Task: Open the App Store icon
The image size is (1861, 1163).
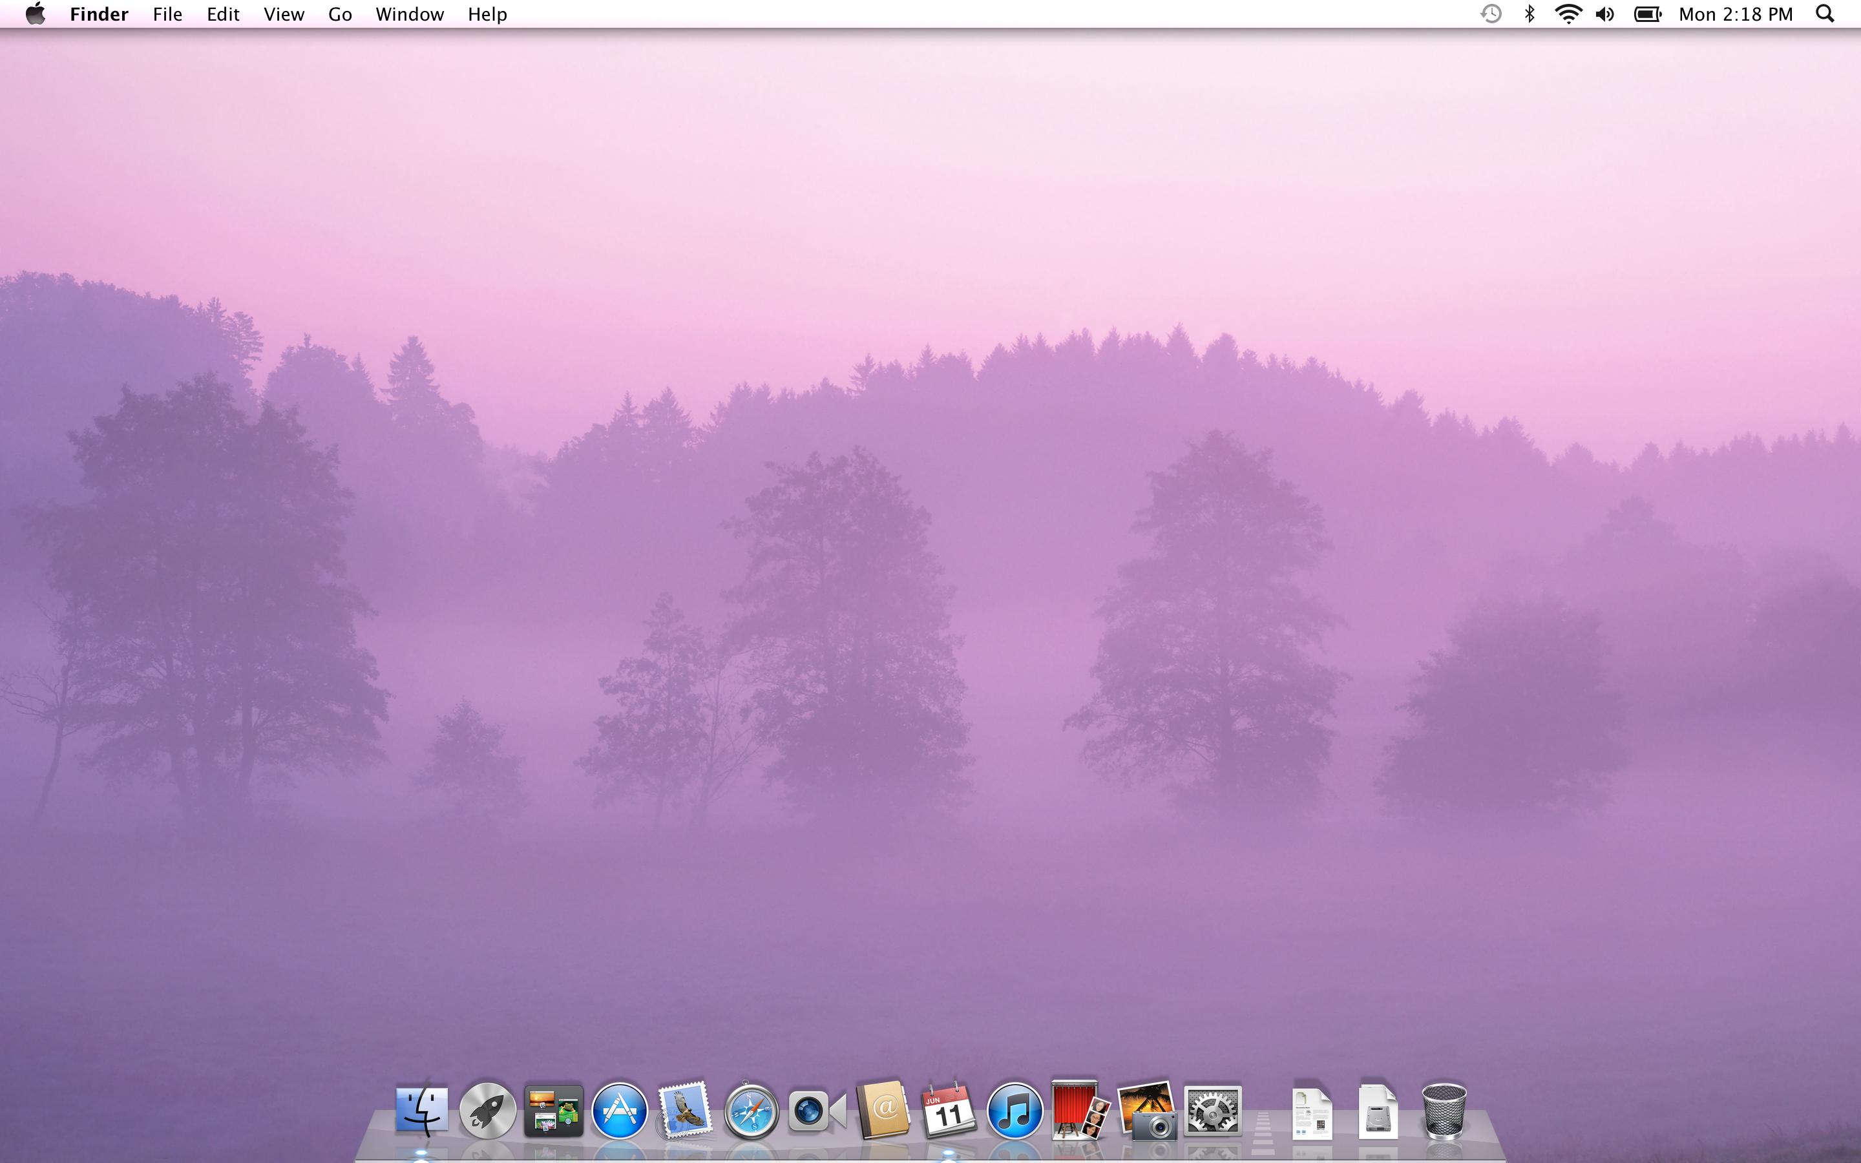Action: 620,1111
